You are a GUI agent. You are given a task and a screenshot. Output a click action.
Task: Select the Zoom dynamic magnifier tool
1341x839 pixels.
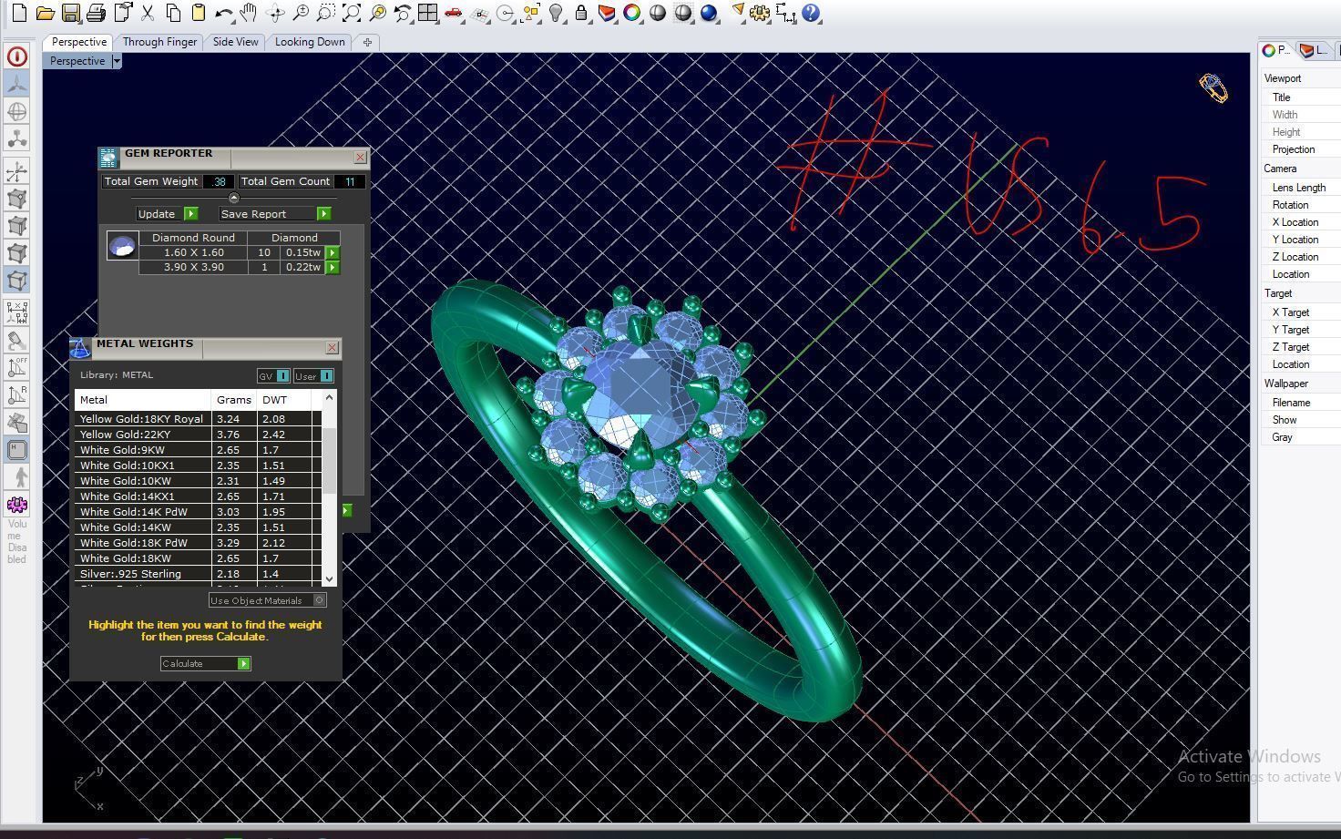pyautogui.click(x=300, y=14)
